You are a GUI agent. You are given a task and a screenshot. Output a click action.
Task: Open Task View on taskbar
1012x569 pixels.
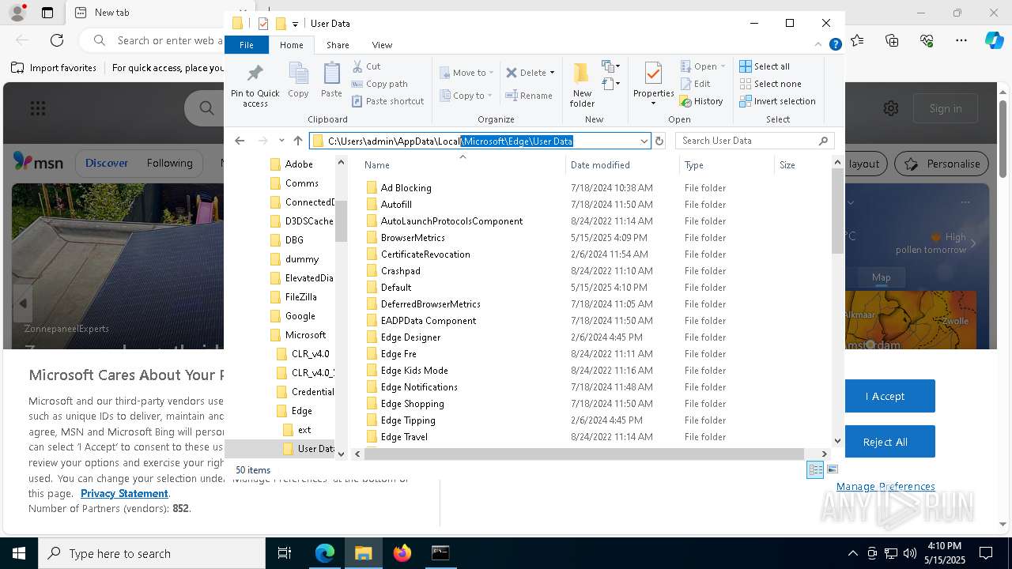pyautogui.click(x=285, y=553)
